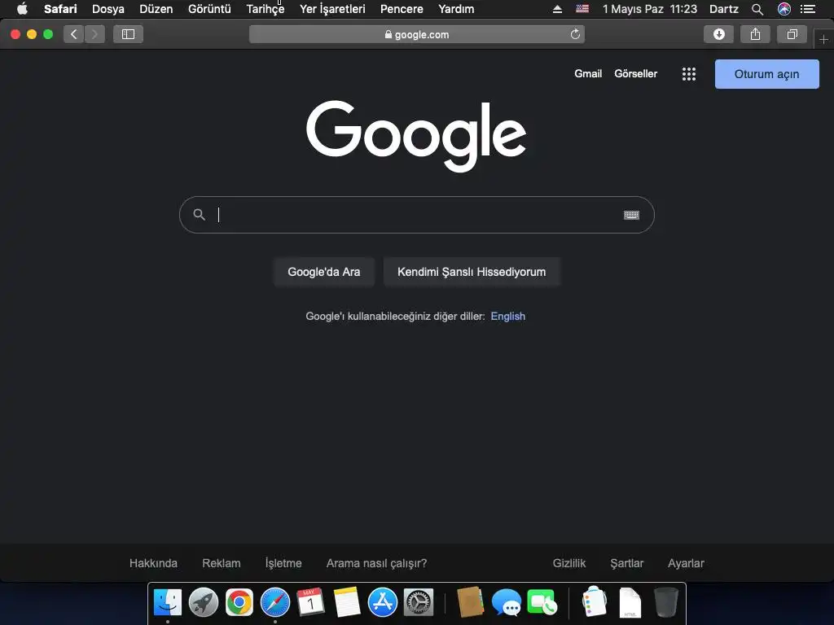Image resolution: width=834 pixels, height=625 pixels.
Task: Open Notification Center list icon
Action: pyautogui.click(x=808, y=9)
